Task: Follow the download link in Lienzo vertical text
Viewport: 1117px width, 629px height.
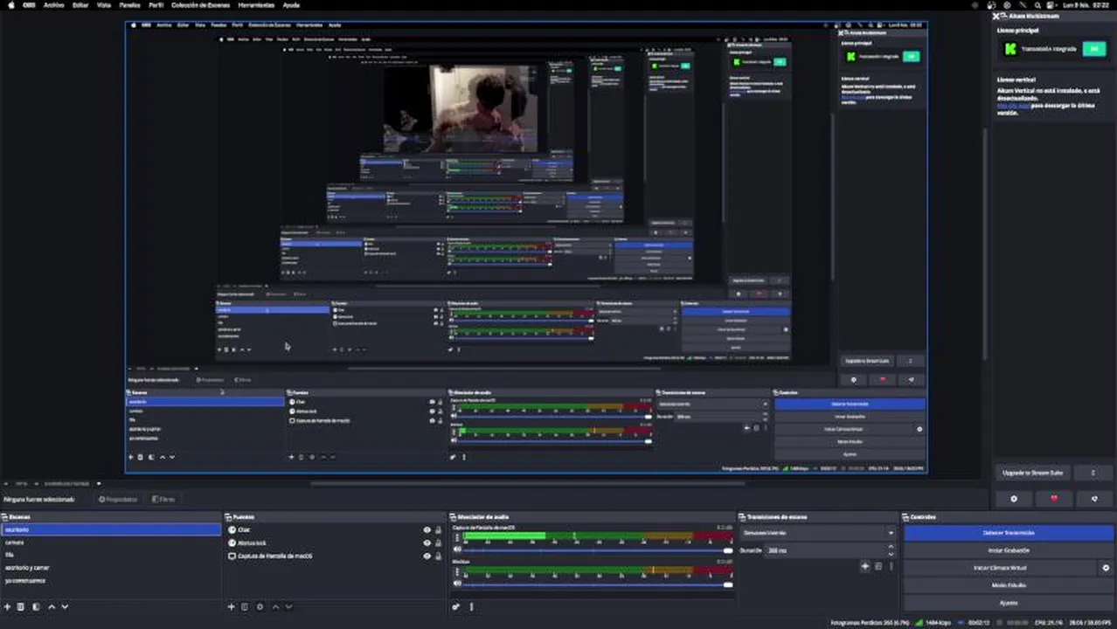Action: click(1016, 105)
